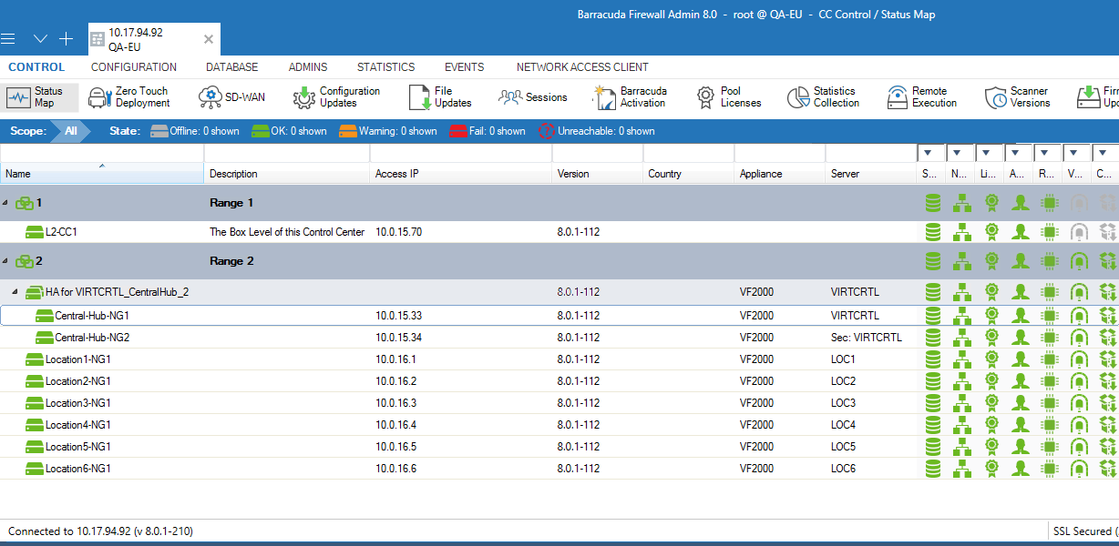Sort by the Access IP column header
Image resolution: width=1119 pixels, height=546 pixels.
pyautogui.click(x=461, y=174)
